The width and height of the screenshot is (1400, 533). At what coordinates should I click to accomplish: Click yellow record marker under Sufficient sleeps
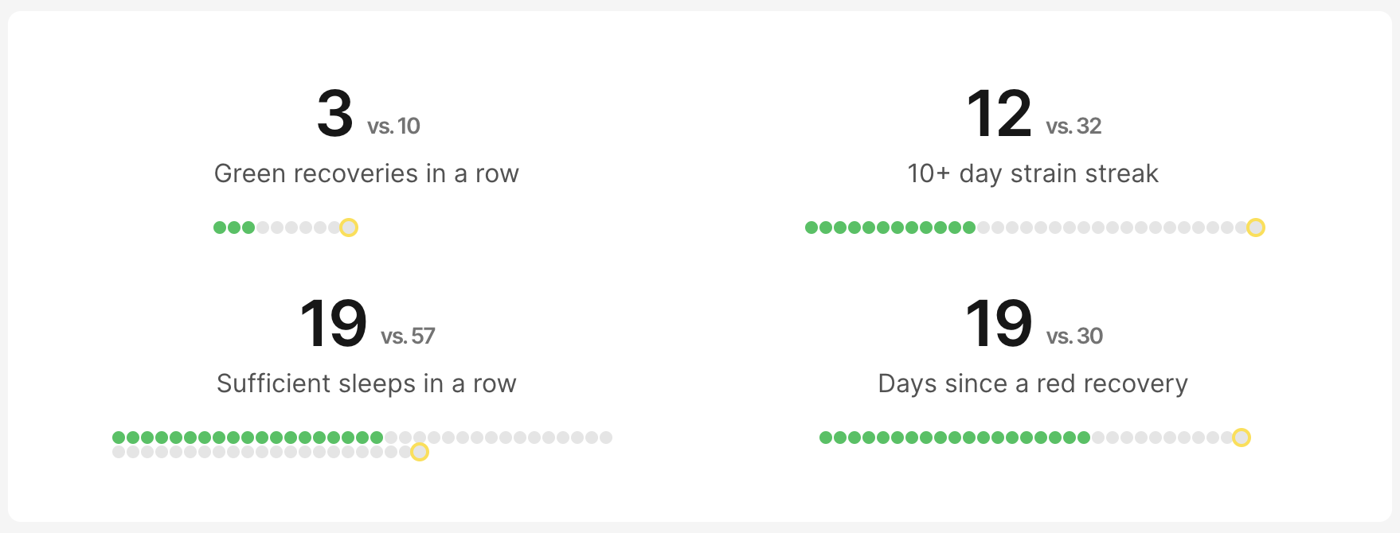pyautogui.click(x=420, y=452)
